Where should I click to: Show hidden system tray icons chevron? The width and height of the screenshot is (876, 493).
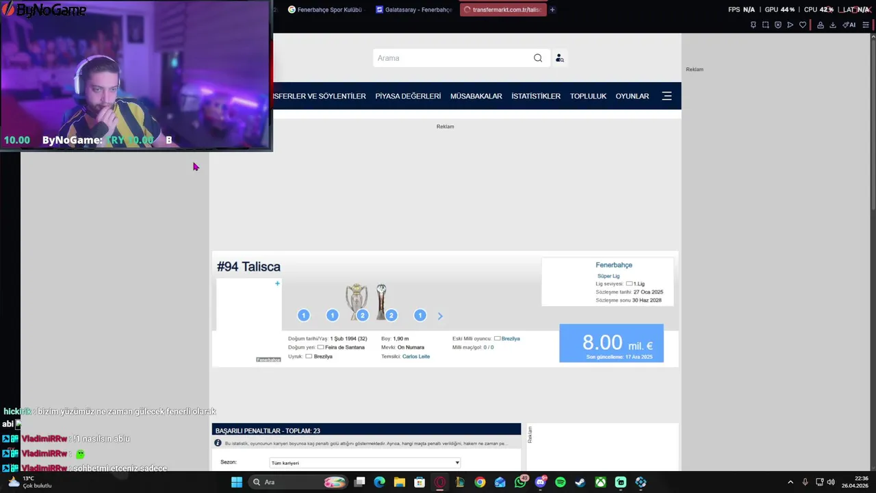coord(790,482)
